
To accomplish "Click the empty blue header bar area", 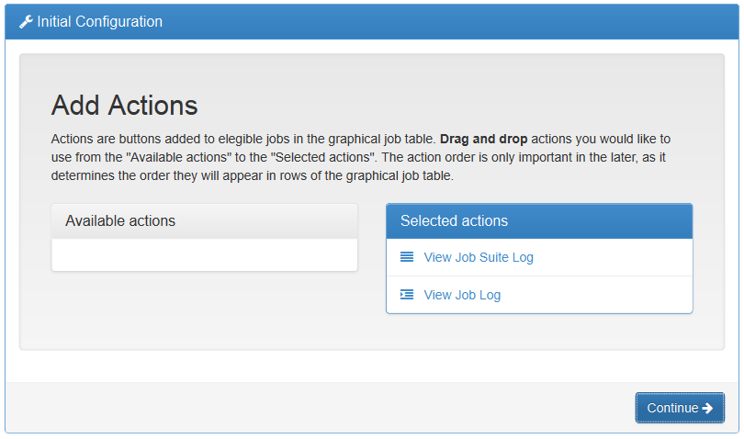I will tap(459, 21).
